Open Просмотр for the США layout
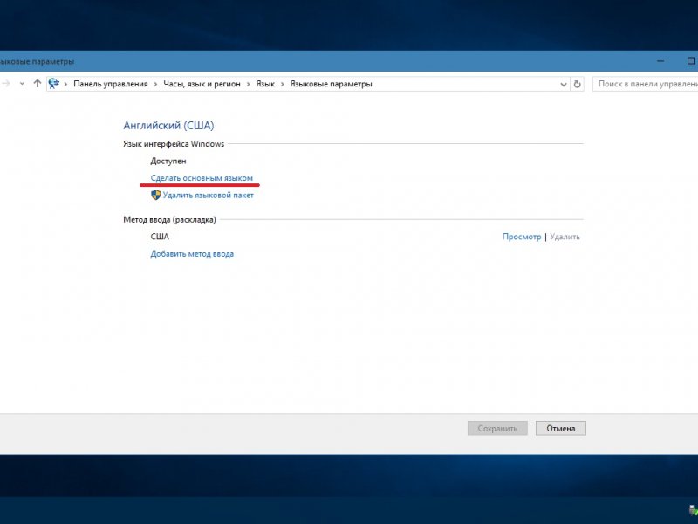The height and width of the screenshot is (524, 698). pos(521,237)
